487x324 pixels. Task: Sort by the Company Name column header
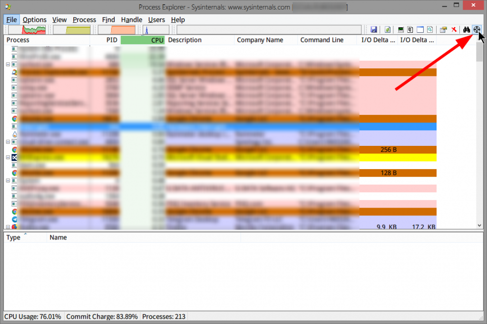(x=266, y=40)
